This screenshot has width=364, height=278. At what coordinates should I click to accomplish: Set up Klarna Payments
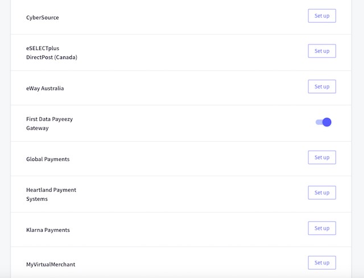tap(322, 229)
